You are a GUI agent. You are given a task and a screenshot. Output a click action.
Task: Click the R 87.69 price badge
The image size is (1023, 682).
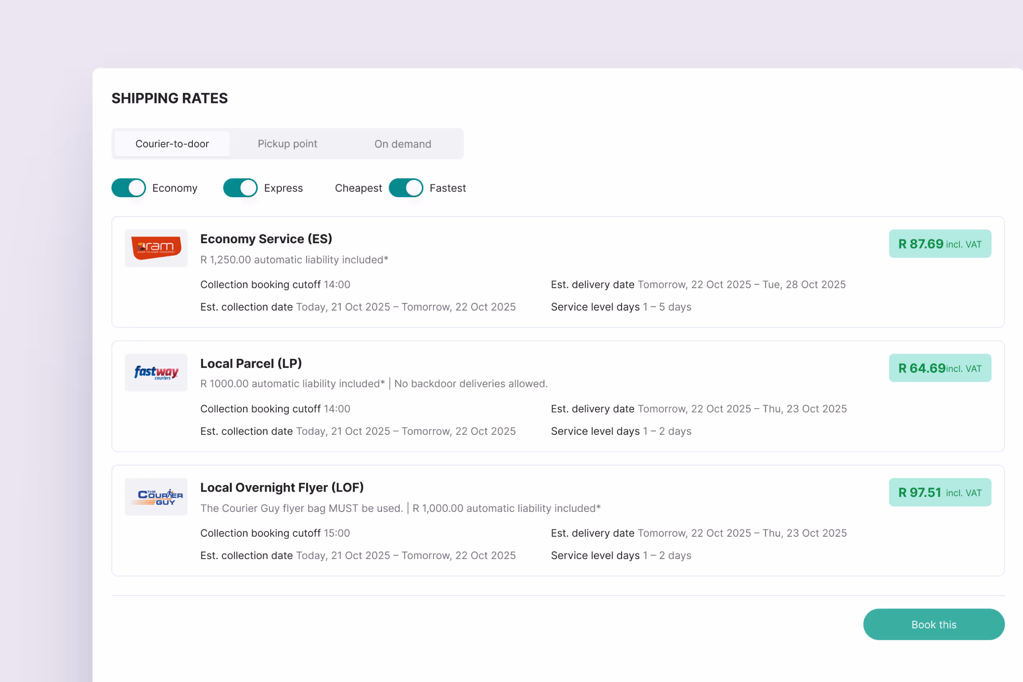pyautogui.click(x=939, y=244)
